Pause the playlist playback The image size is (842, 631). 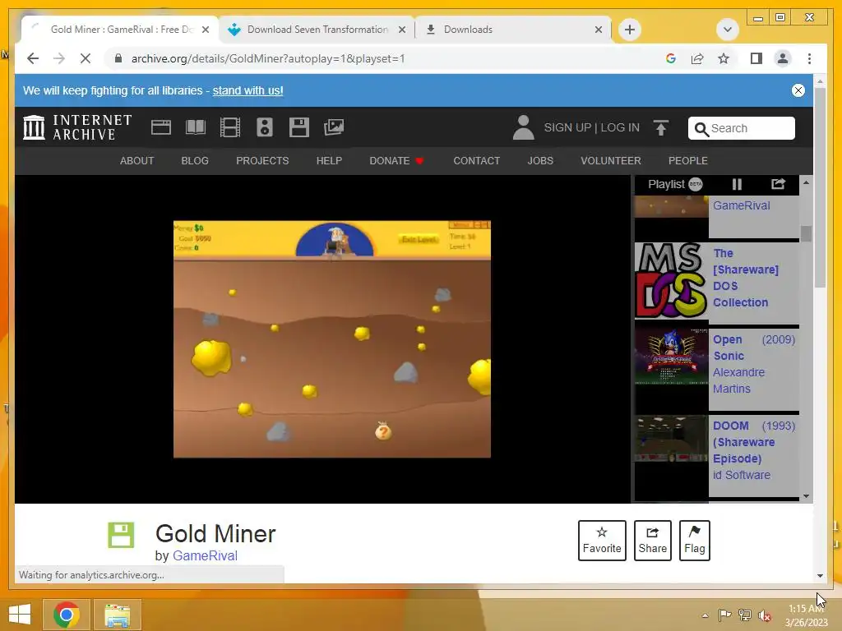737,184
